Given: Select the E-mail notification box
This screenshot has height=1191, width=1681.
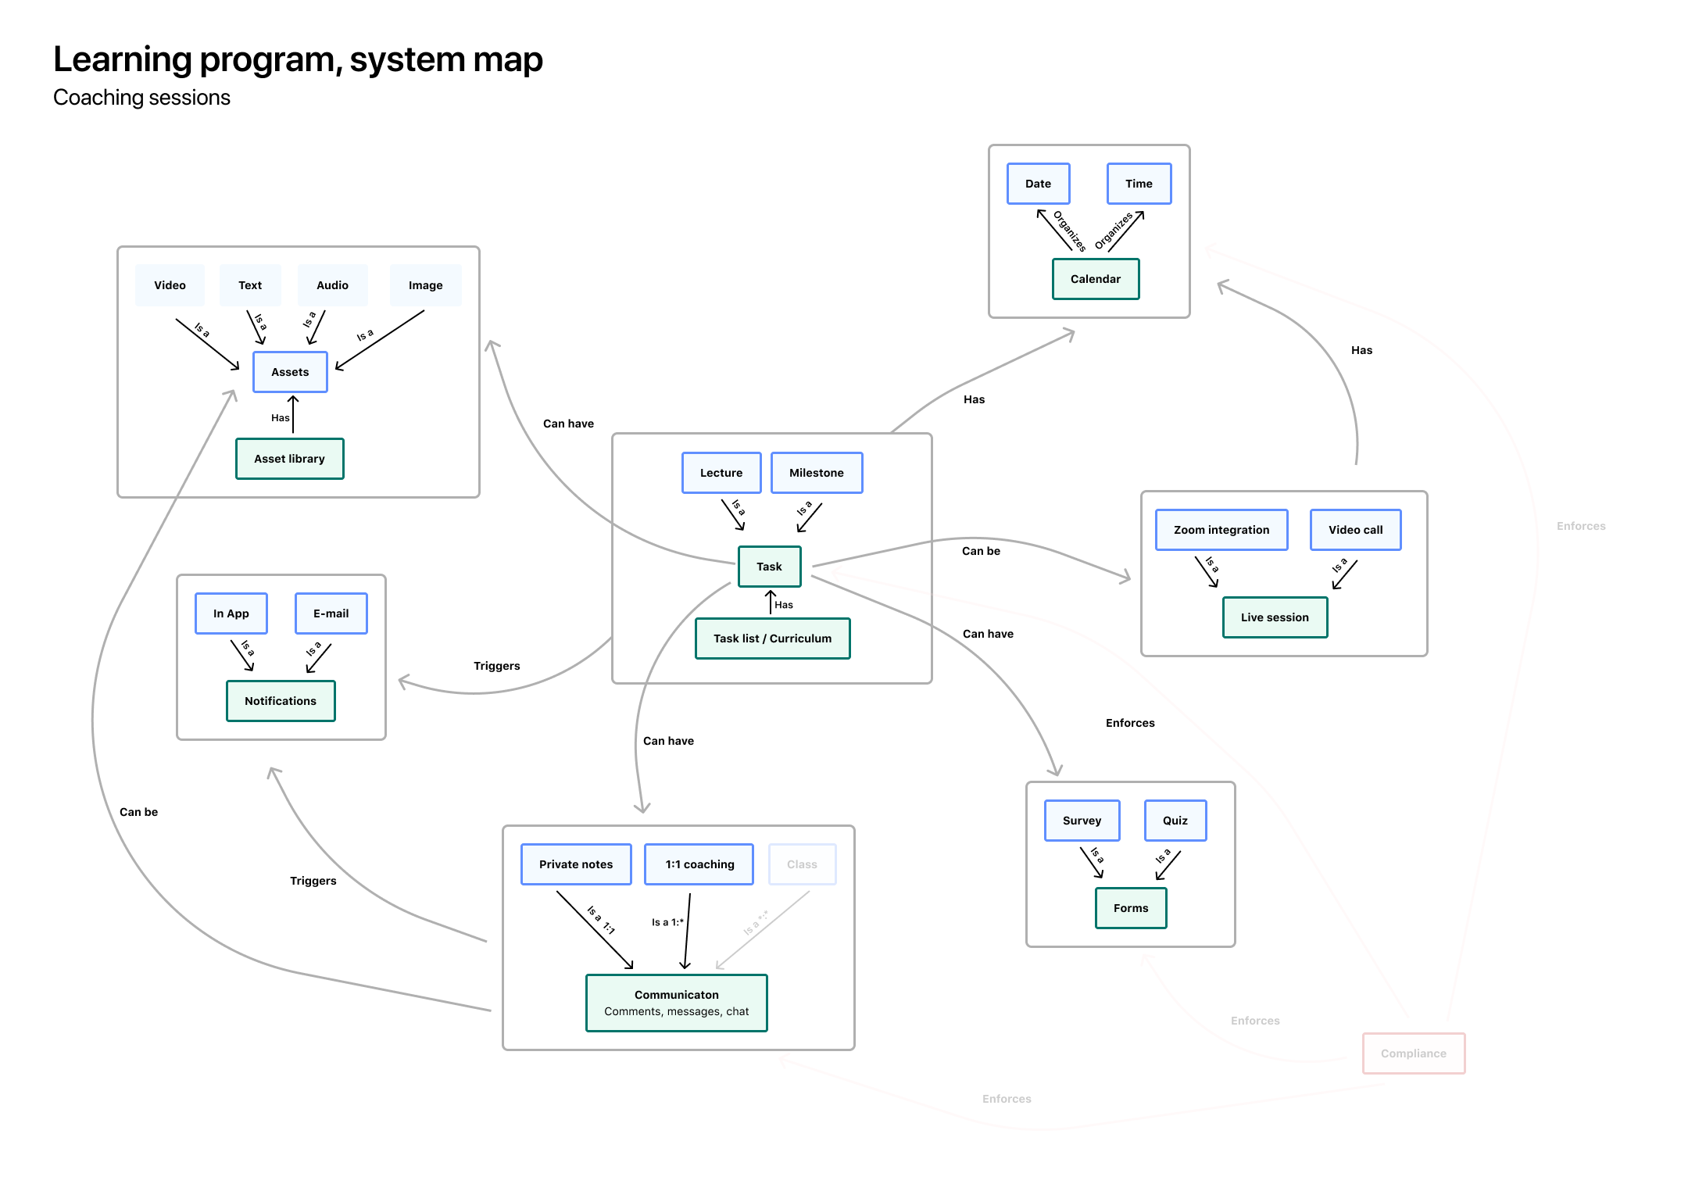Looking at the screenshot, I should 331,613.
